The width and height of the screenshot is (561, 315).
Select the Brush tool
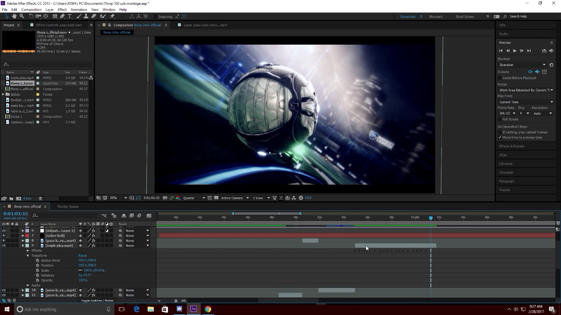(x=80, y=16)
